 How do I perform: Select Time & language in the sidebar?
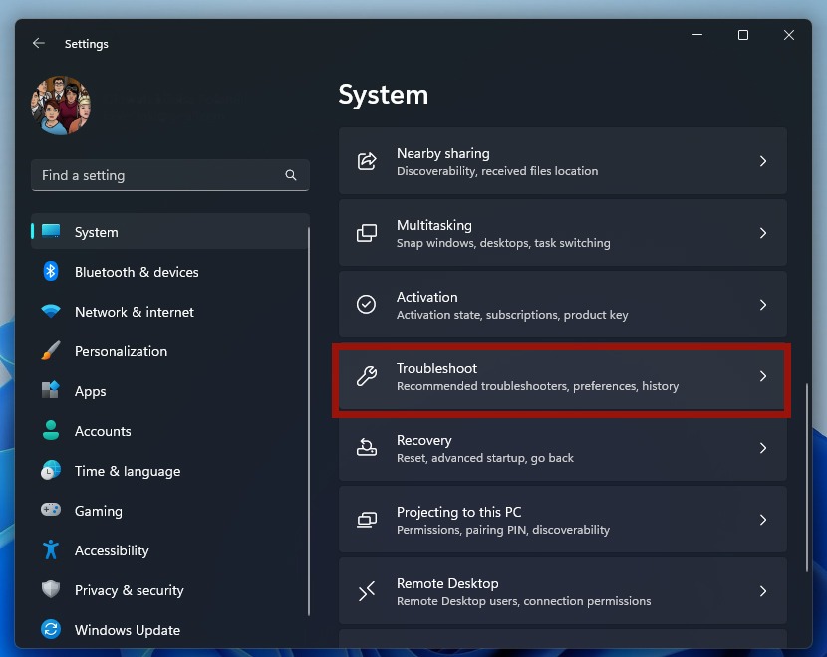[x=128, y=471]
